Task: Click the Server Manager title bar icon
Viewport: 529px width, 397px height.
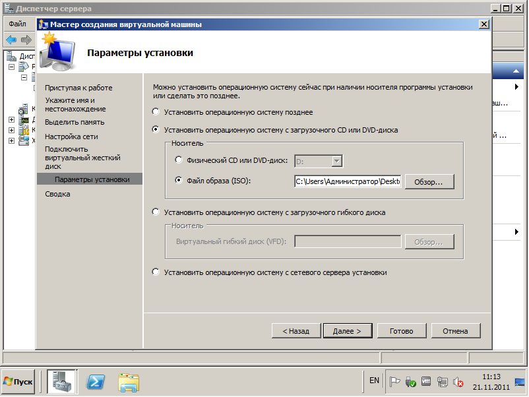Action: [x=9, y=8]
